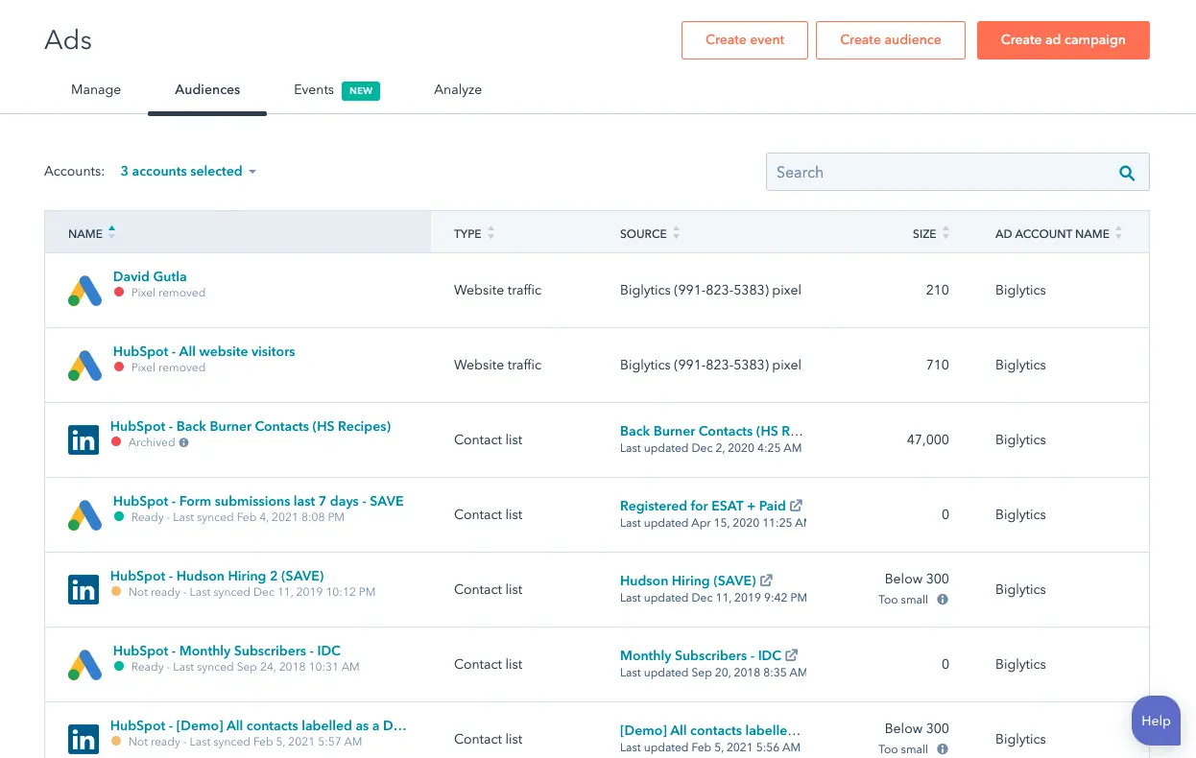Open the Help bubble

pyautogui.click(x=1156, y=721)
